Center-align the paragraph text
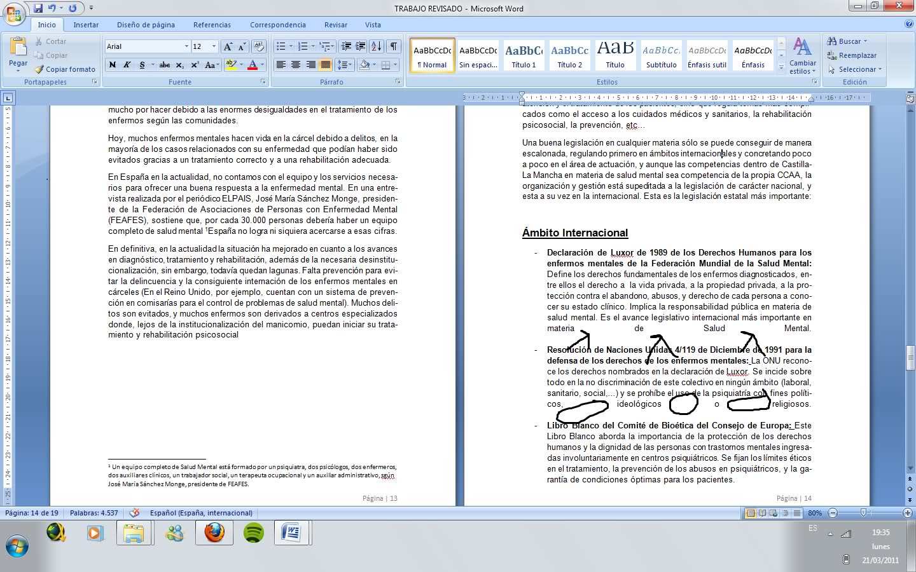916x572 pixels. click(x=296, y=65)
